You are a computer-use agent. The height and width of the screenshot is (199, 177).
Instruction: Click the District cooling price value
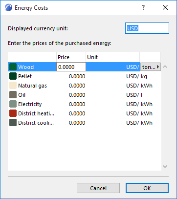(x=77, y=123)
